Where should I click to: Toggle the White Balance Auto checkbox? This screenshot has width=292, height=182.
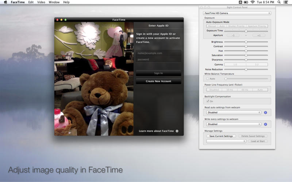(x=208, y=79)
